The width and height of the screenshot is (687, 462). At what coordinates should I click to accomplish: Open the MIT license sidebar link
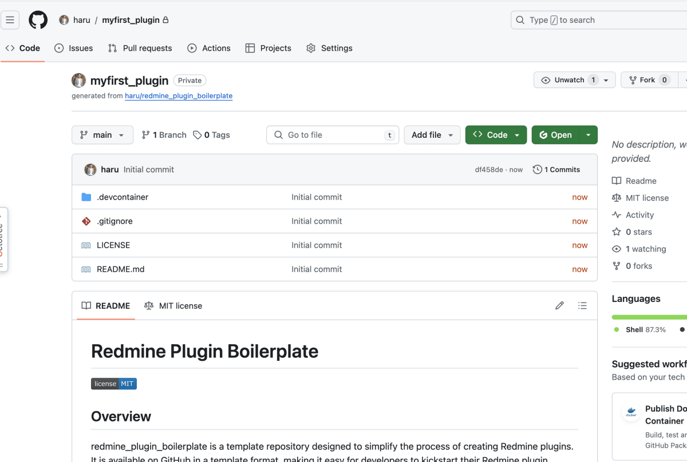click(x=641, y=198)
